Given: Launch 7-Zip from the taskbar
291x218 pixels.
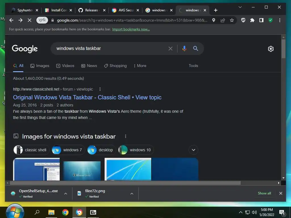Looking at the screenshot, I should [x=93, y=212].
